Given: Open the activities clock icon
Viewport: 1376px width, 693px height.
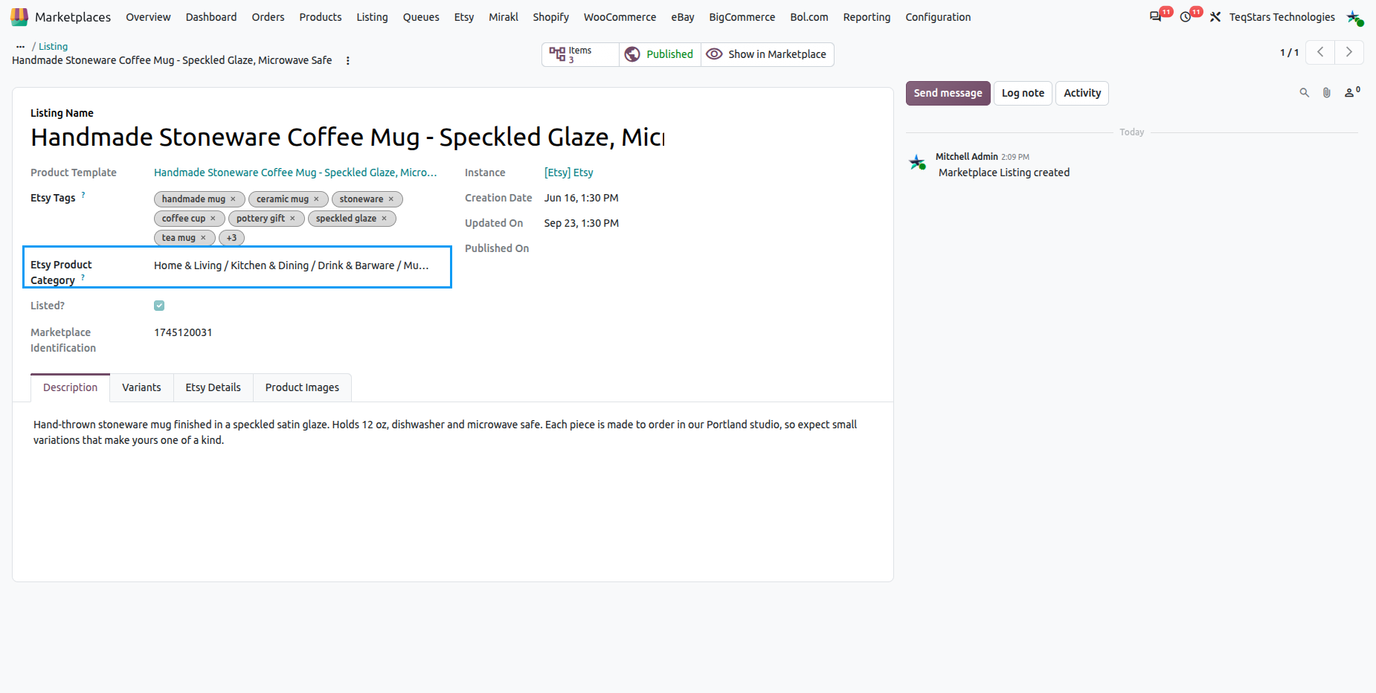Looking at the screenshot, I should click(1186, 16).
